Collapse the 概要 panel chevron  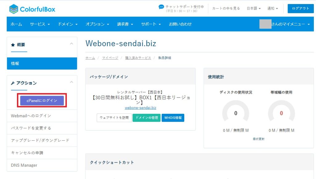pyautogui.click(x=71, y=44)
